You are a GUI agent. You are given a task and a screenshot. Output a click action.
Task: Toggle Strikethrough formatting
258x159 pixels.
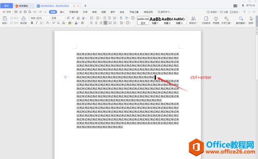click(48, 23)
